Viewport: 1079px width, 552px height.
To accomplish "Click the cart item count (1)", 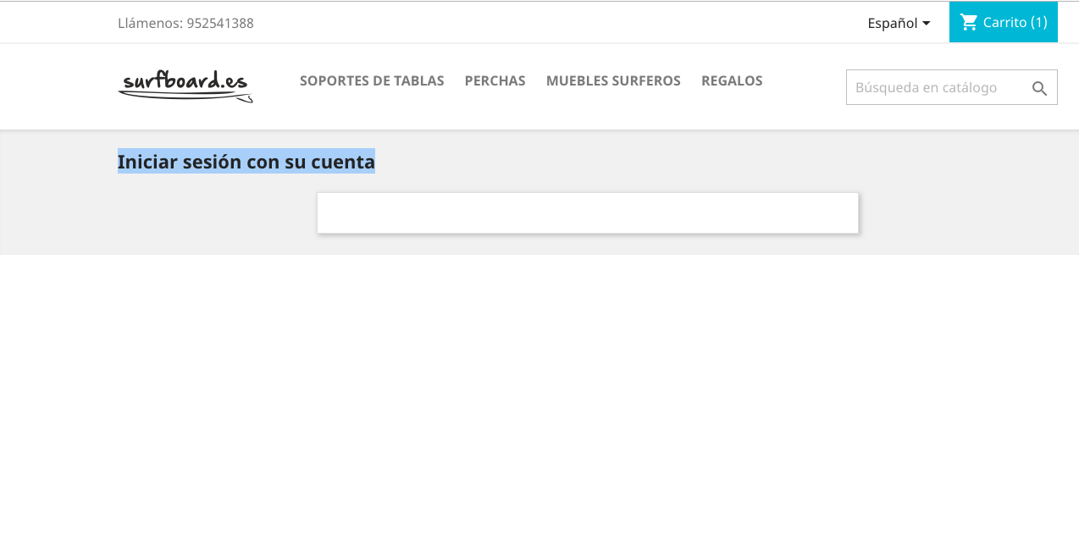I will point(1039,22).
